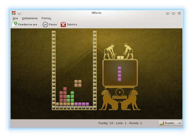The height and width of the screenshot is (138, 193).
Task: Click the difficulty bars icon next to Średni
Action: click(x=162, y=123)
